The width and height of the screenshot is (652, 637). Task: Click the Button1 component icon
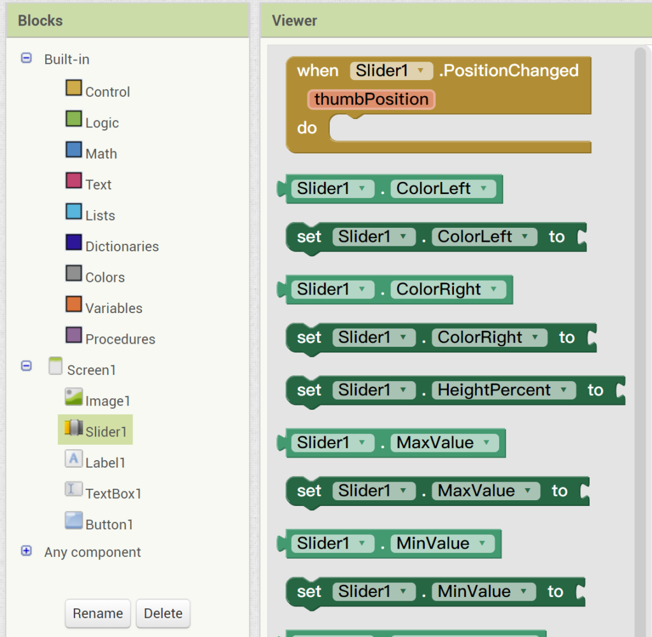[x=74, y=521]
